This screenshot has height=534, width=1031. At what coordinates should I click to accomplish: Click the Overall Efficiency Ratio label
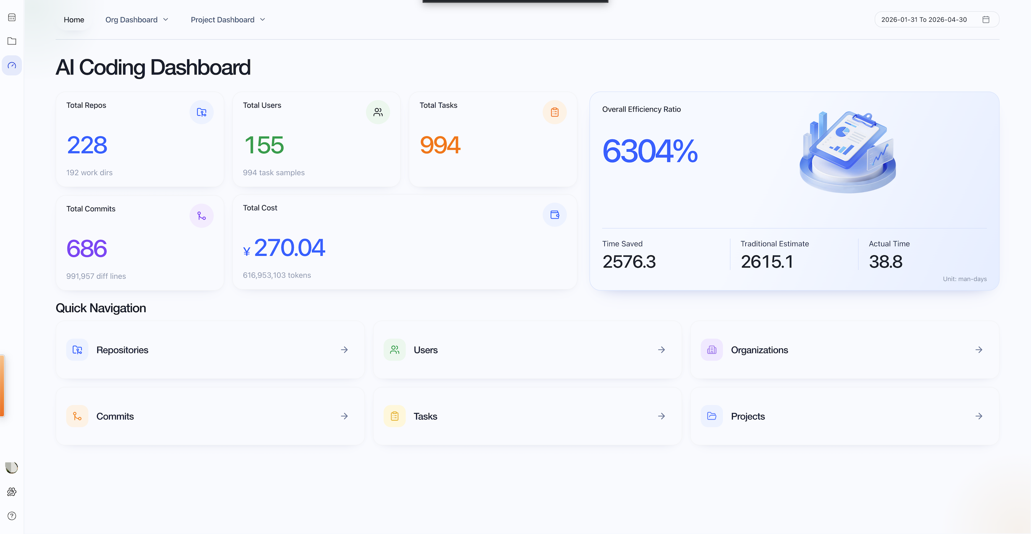[642, 109]
